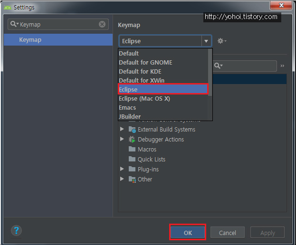Select the Plug-ins label
Image resolution: width=296 pixels, height=245 pixels.
(148, 169)
